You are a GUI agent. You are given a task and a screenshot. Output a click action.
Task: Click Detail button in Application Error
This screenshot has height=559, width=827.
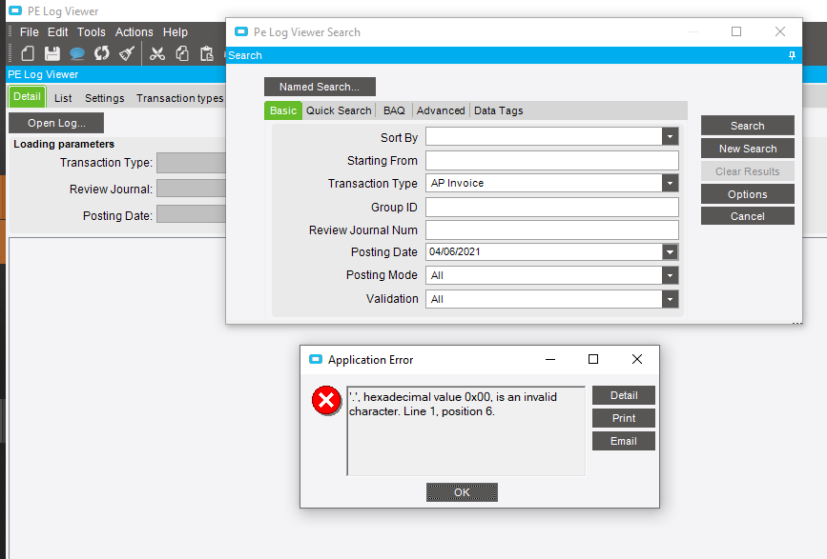click(624, 395)
